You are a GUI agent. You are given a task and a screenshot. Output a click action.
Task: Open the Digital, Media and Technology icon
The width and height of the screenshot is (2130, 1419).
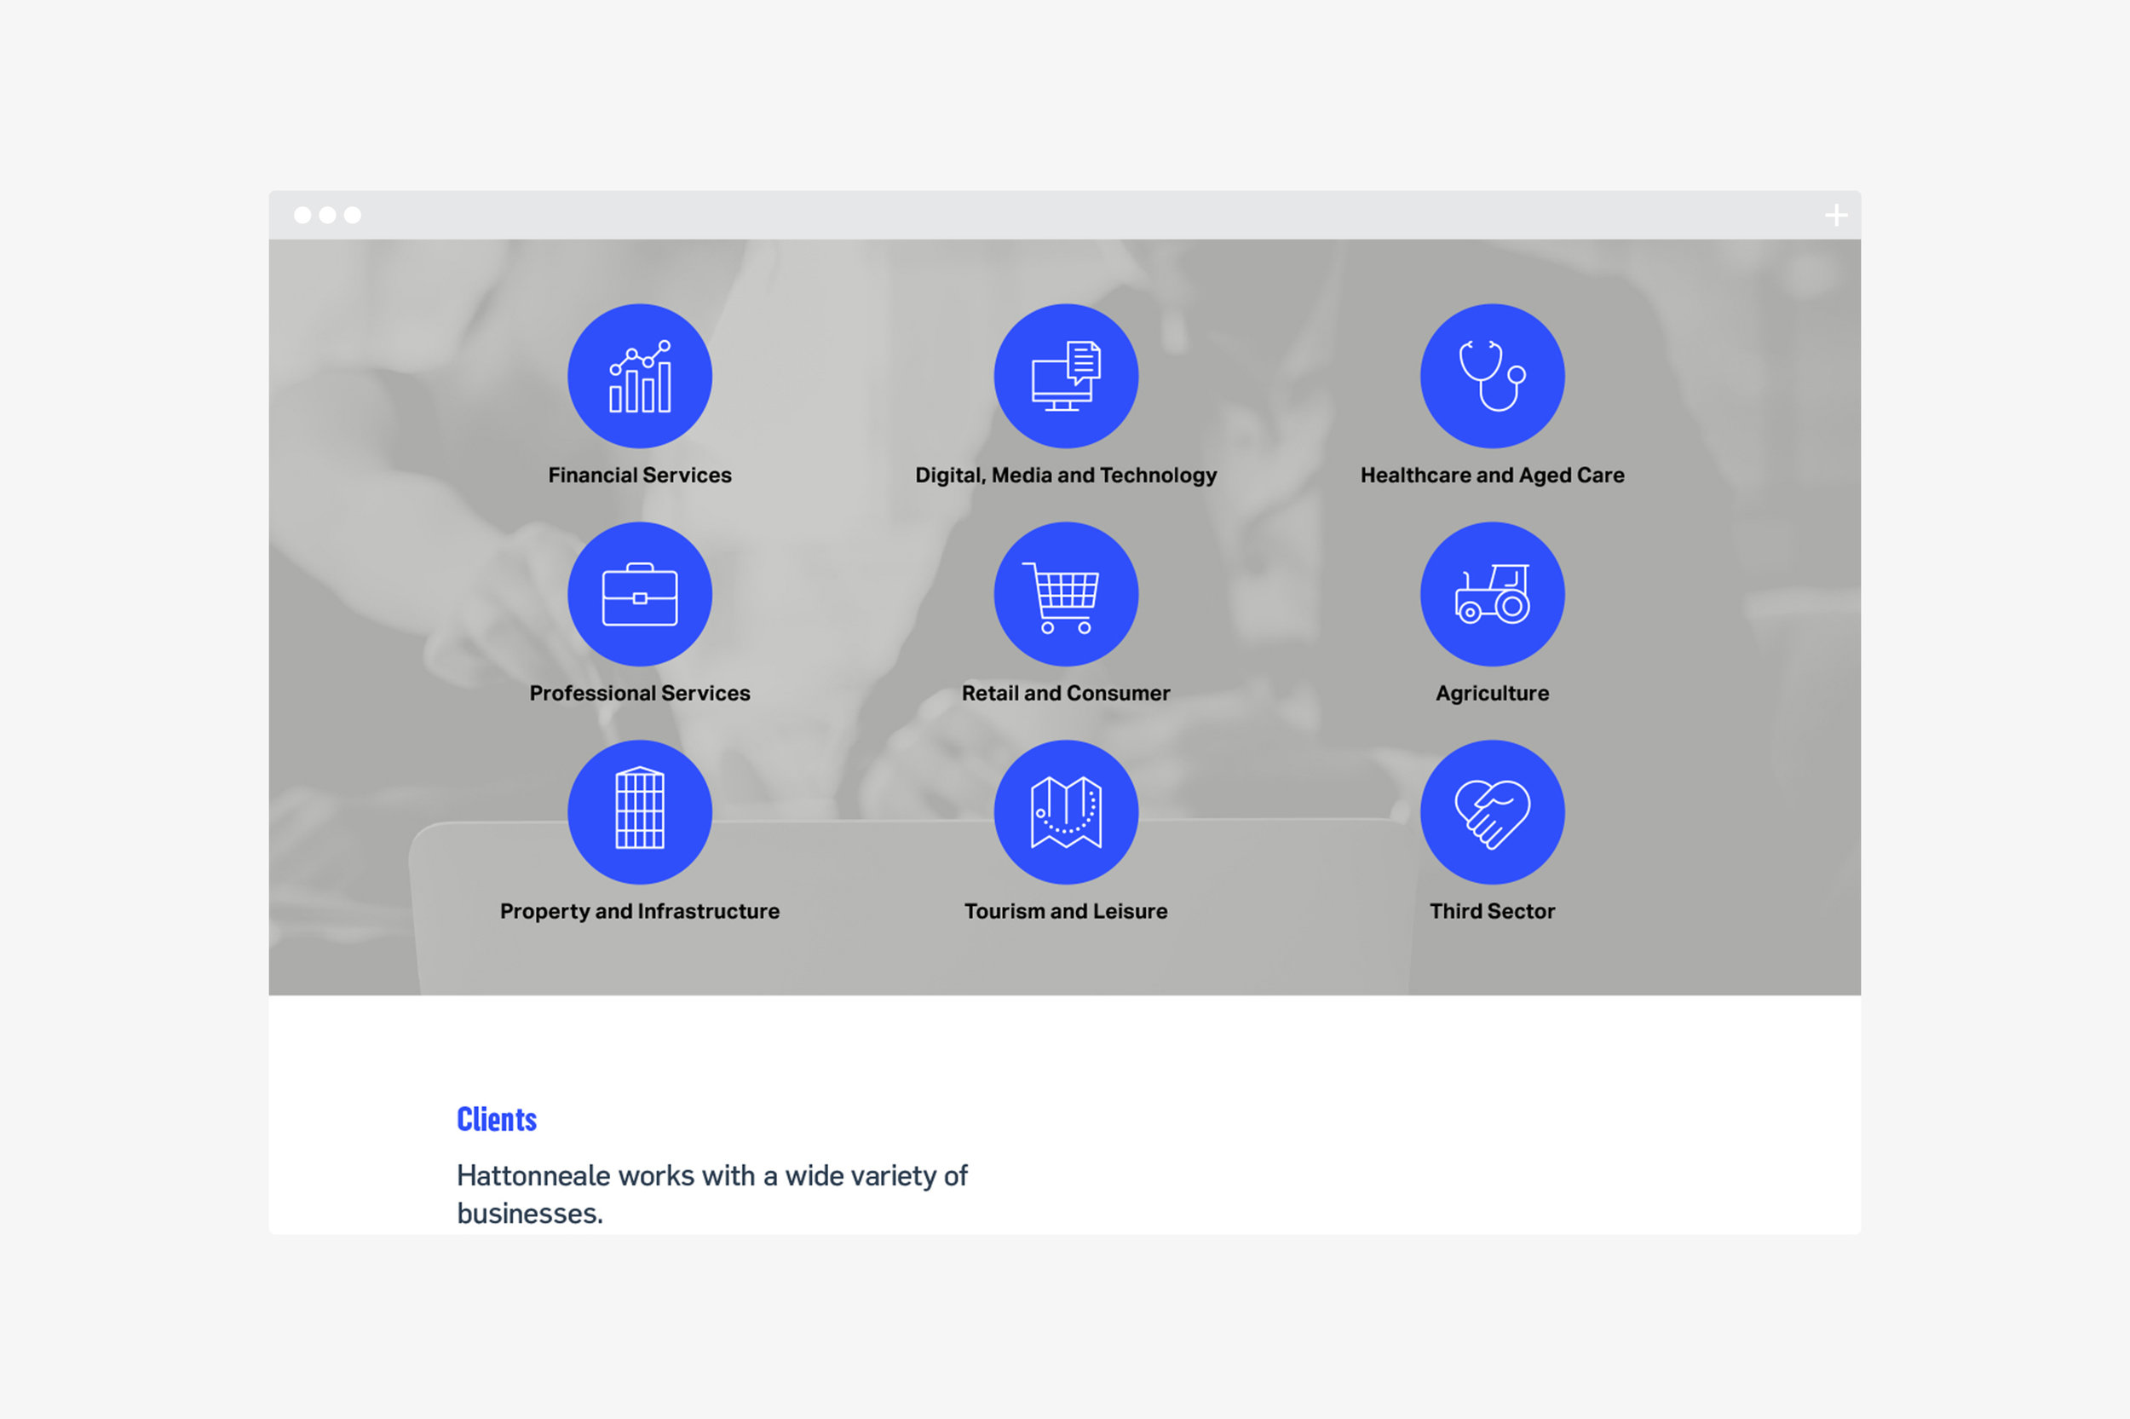[1066, 376]
